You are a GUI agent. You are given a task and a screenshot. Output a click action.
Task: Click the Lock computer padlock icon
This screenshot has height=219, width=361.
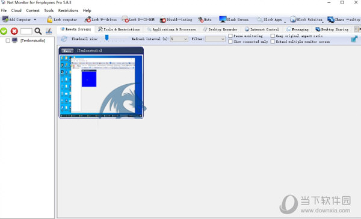[x=49, y=20]
